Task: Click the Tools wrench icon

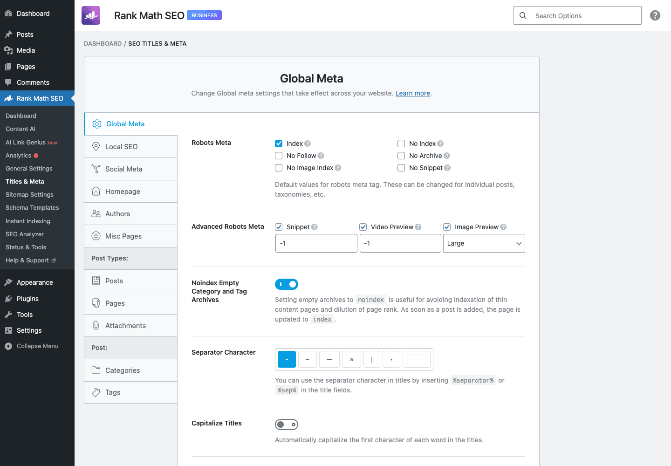Action: pos(8,315)
